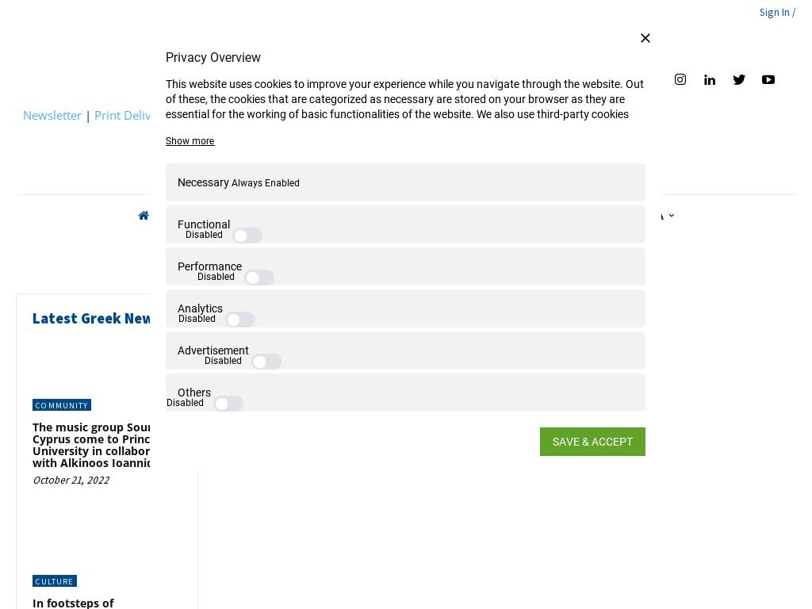The width and height of the screenshot is (812, 609).
Task: Switch on the Advertisement cookies toggle
Action: (266, 362)
